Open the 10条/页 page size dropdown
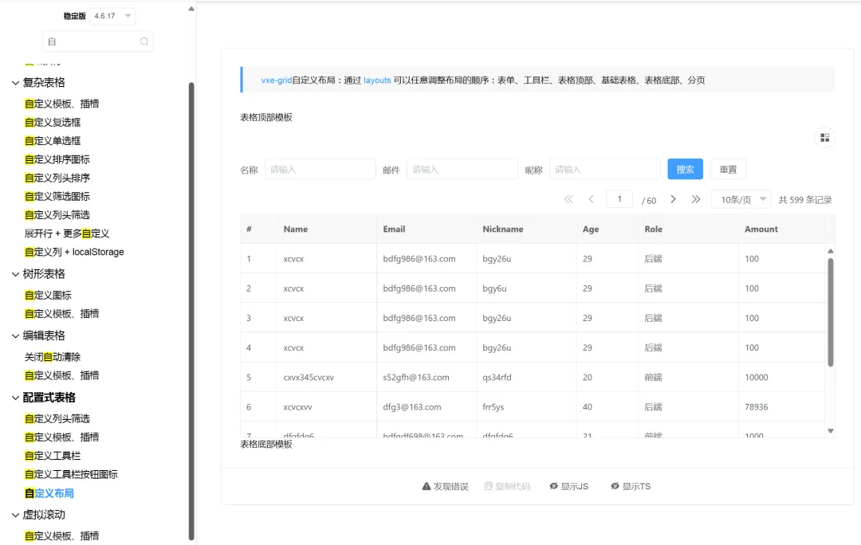861x545 pixels. tap(741, 199)
